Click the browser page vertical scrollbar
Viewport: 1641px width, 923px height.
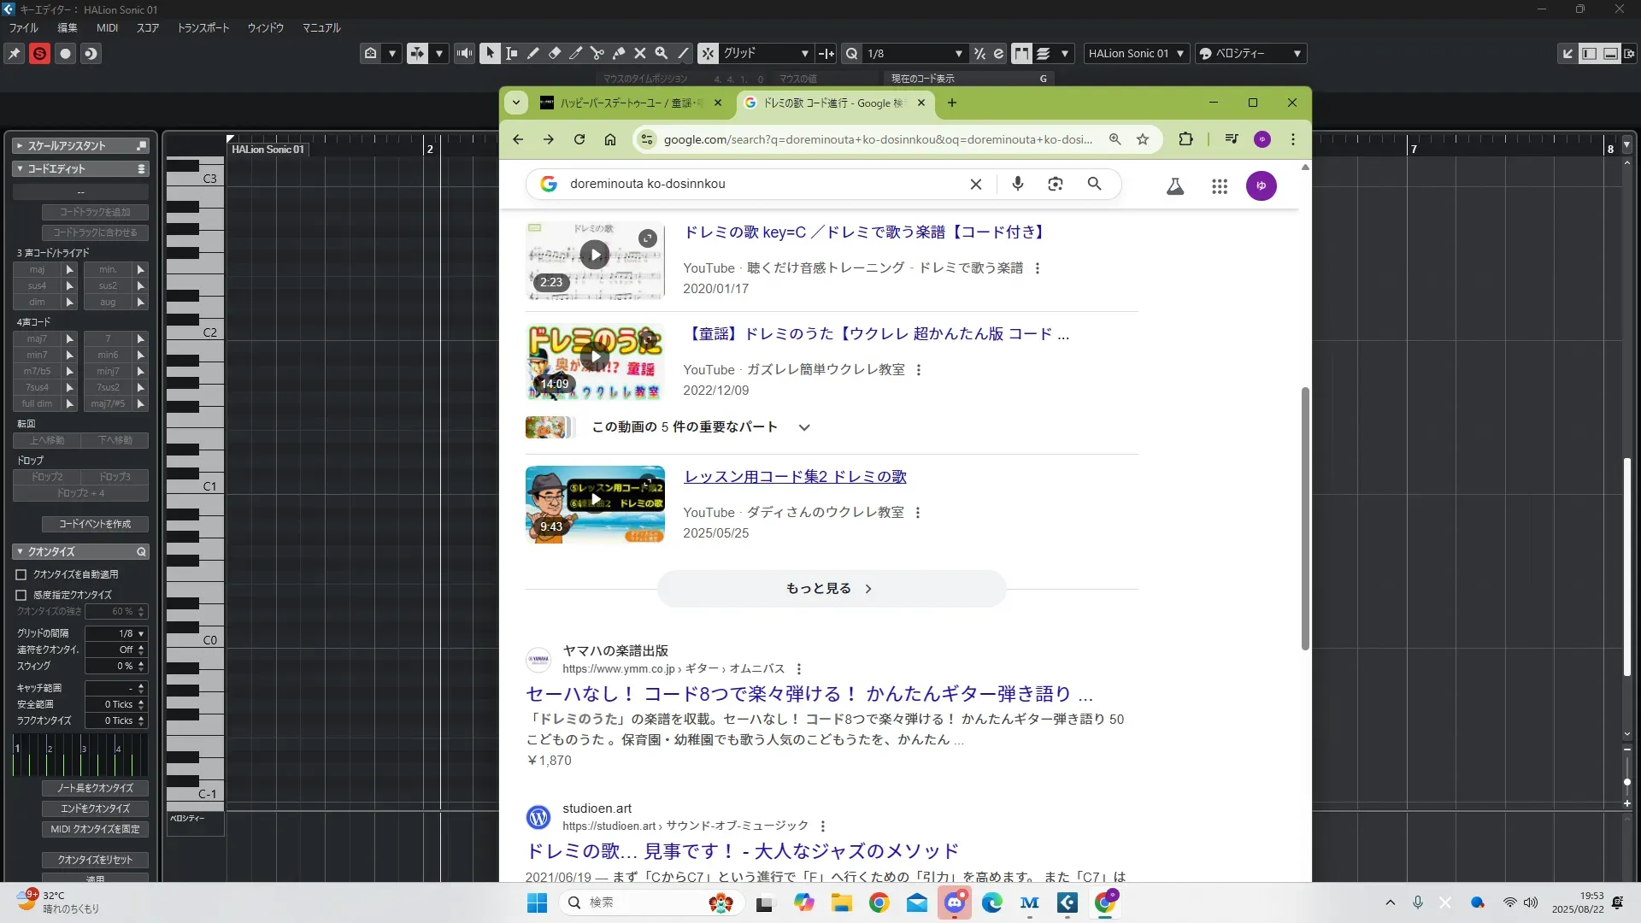pyautogui.click(x=1305, y=517)
